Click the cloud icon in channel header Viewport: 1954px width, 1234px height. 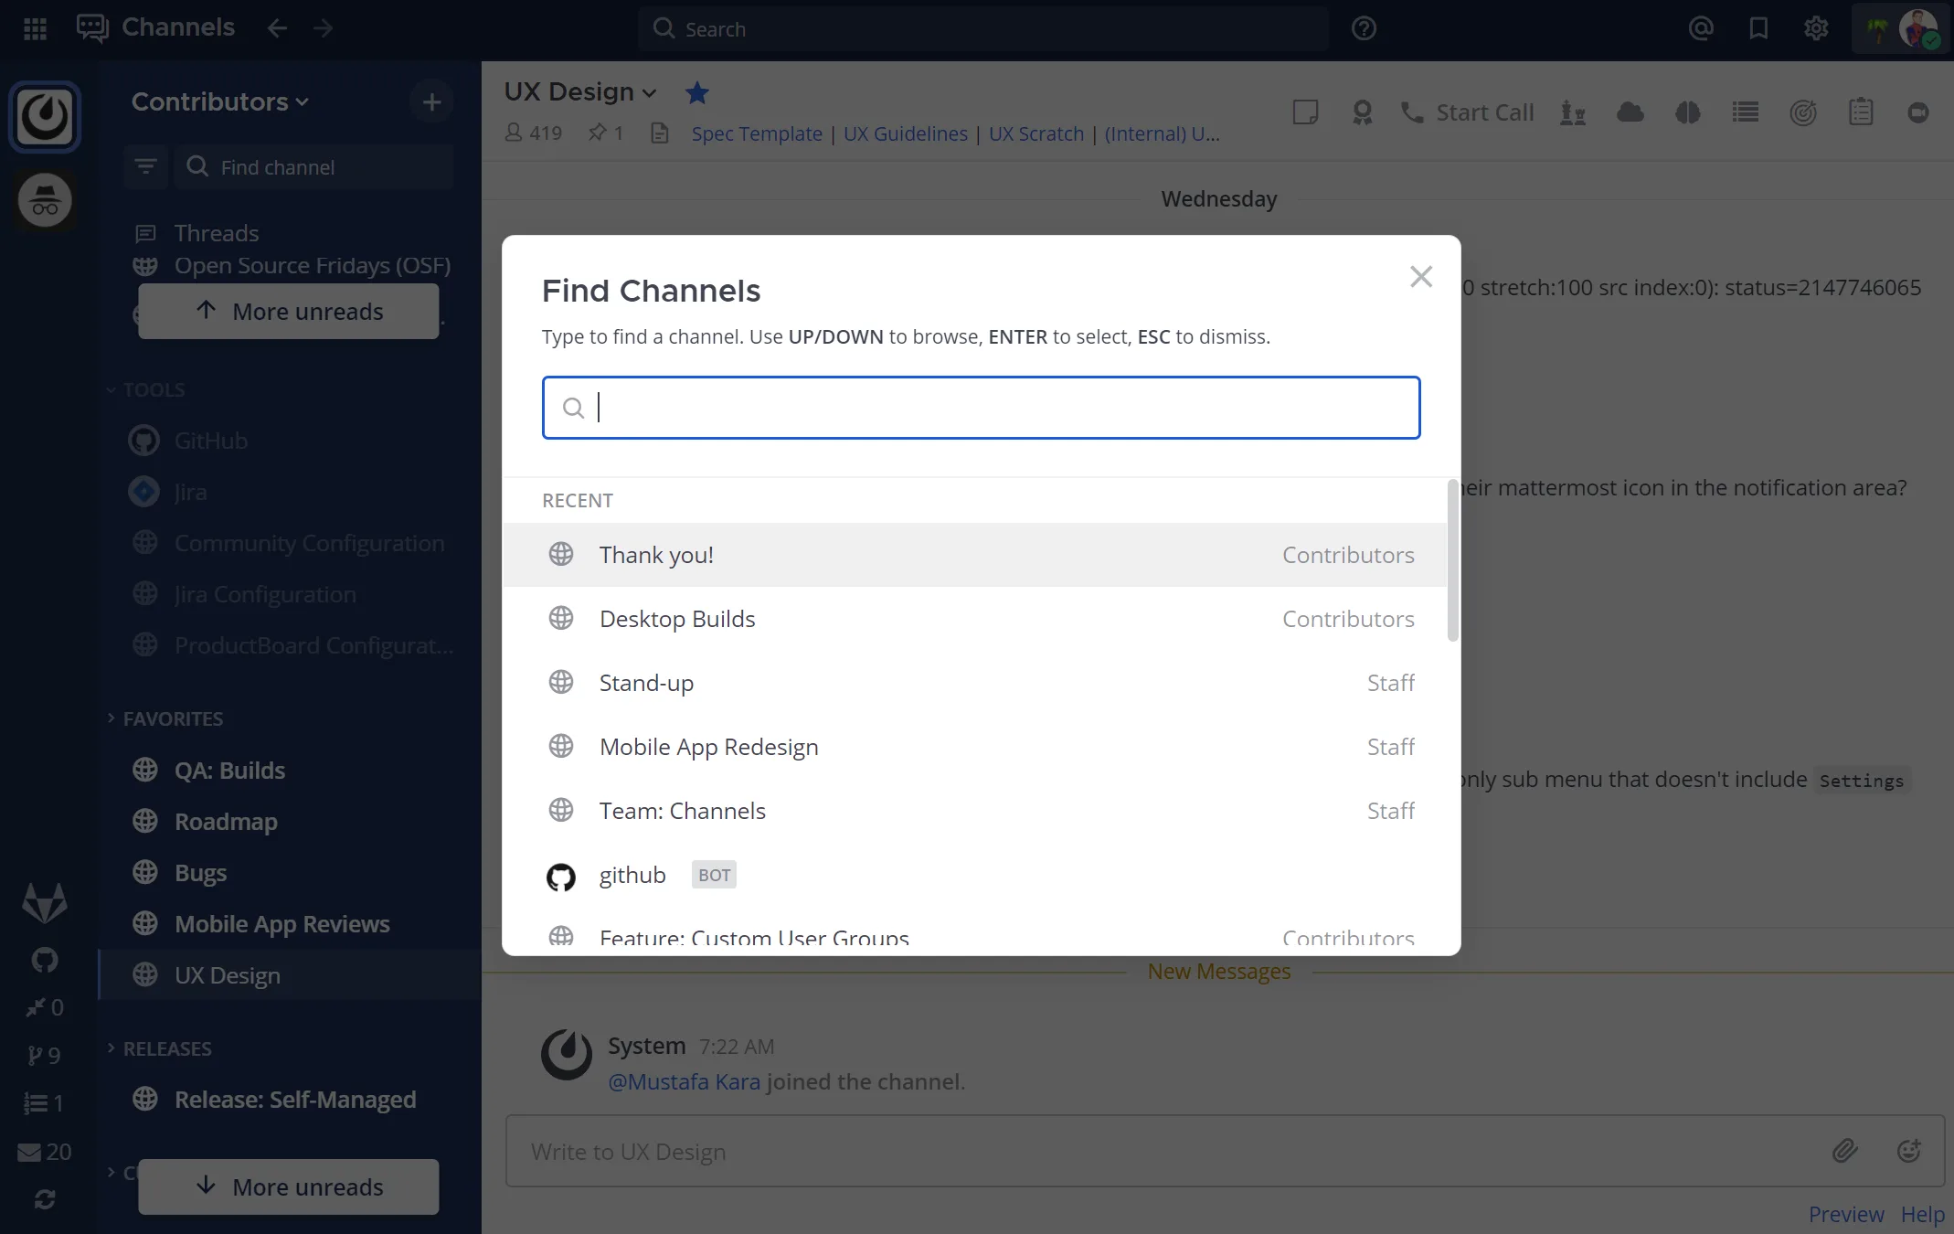(1630, 112)
